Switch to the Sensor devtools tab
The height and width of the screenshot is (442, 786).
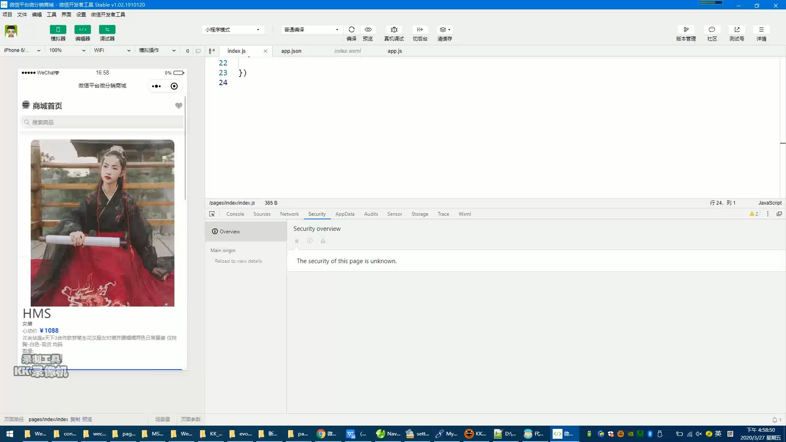click(x=395, y=214)
